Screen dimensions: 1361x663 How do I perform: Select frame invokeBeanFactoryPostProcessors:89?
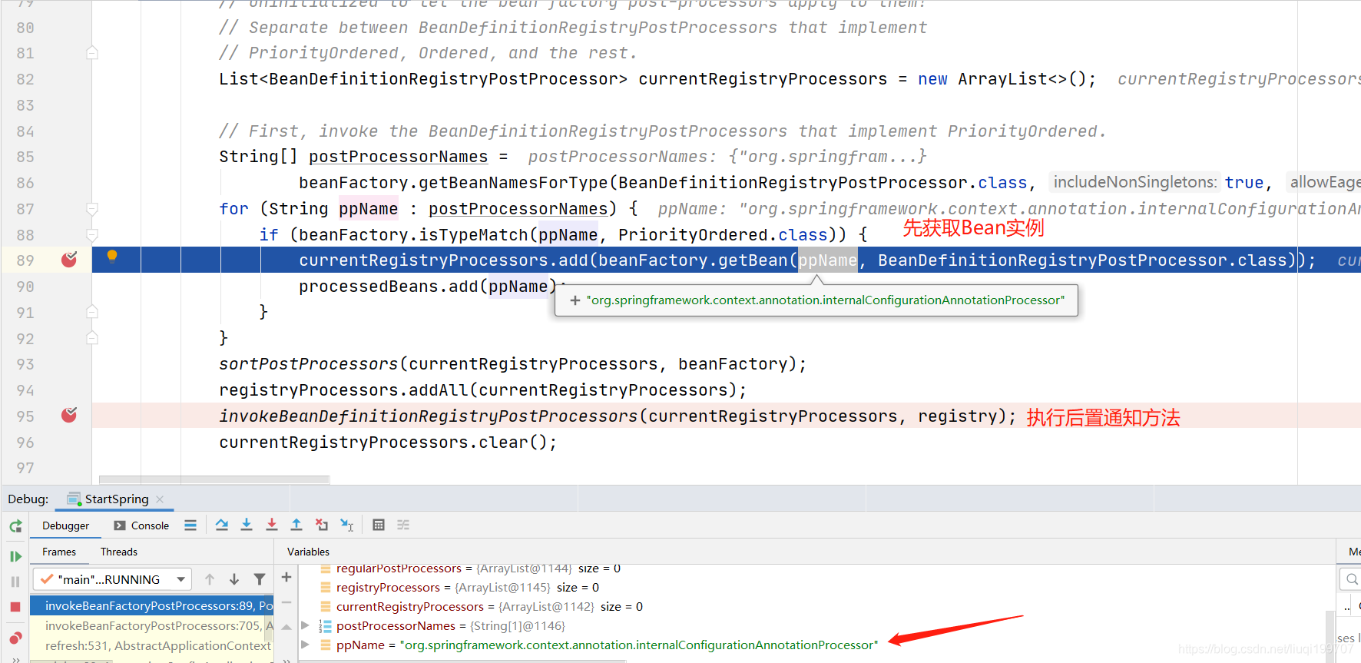[x=151, y=605]
